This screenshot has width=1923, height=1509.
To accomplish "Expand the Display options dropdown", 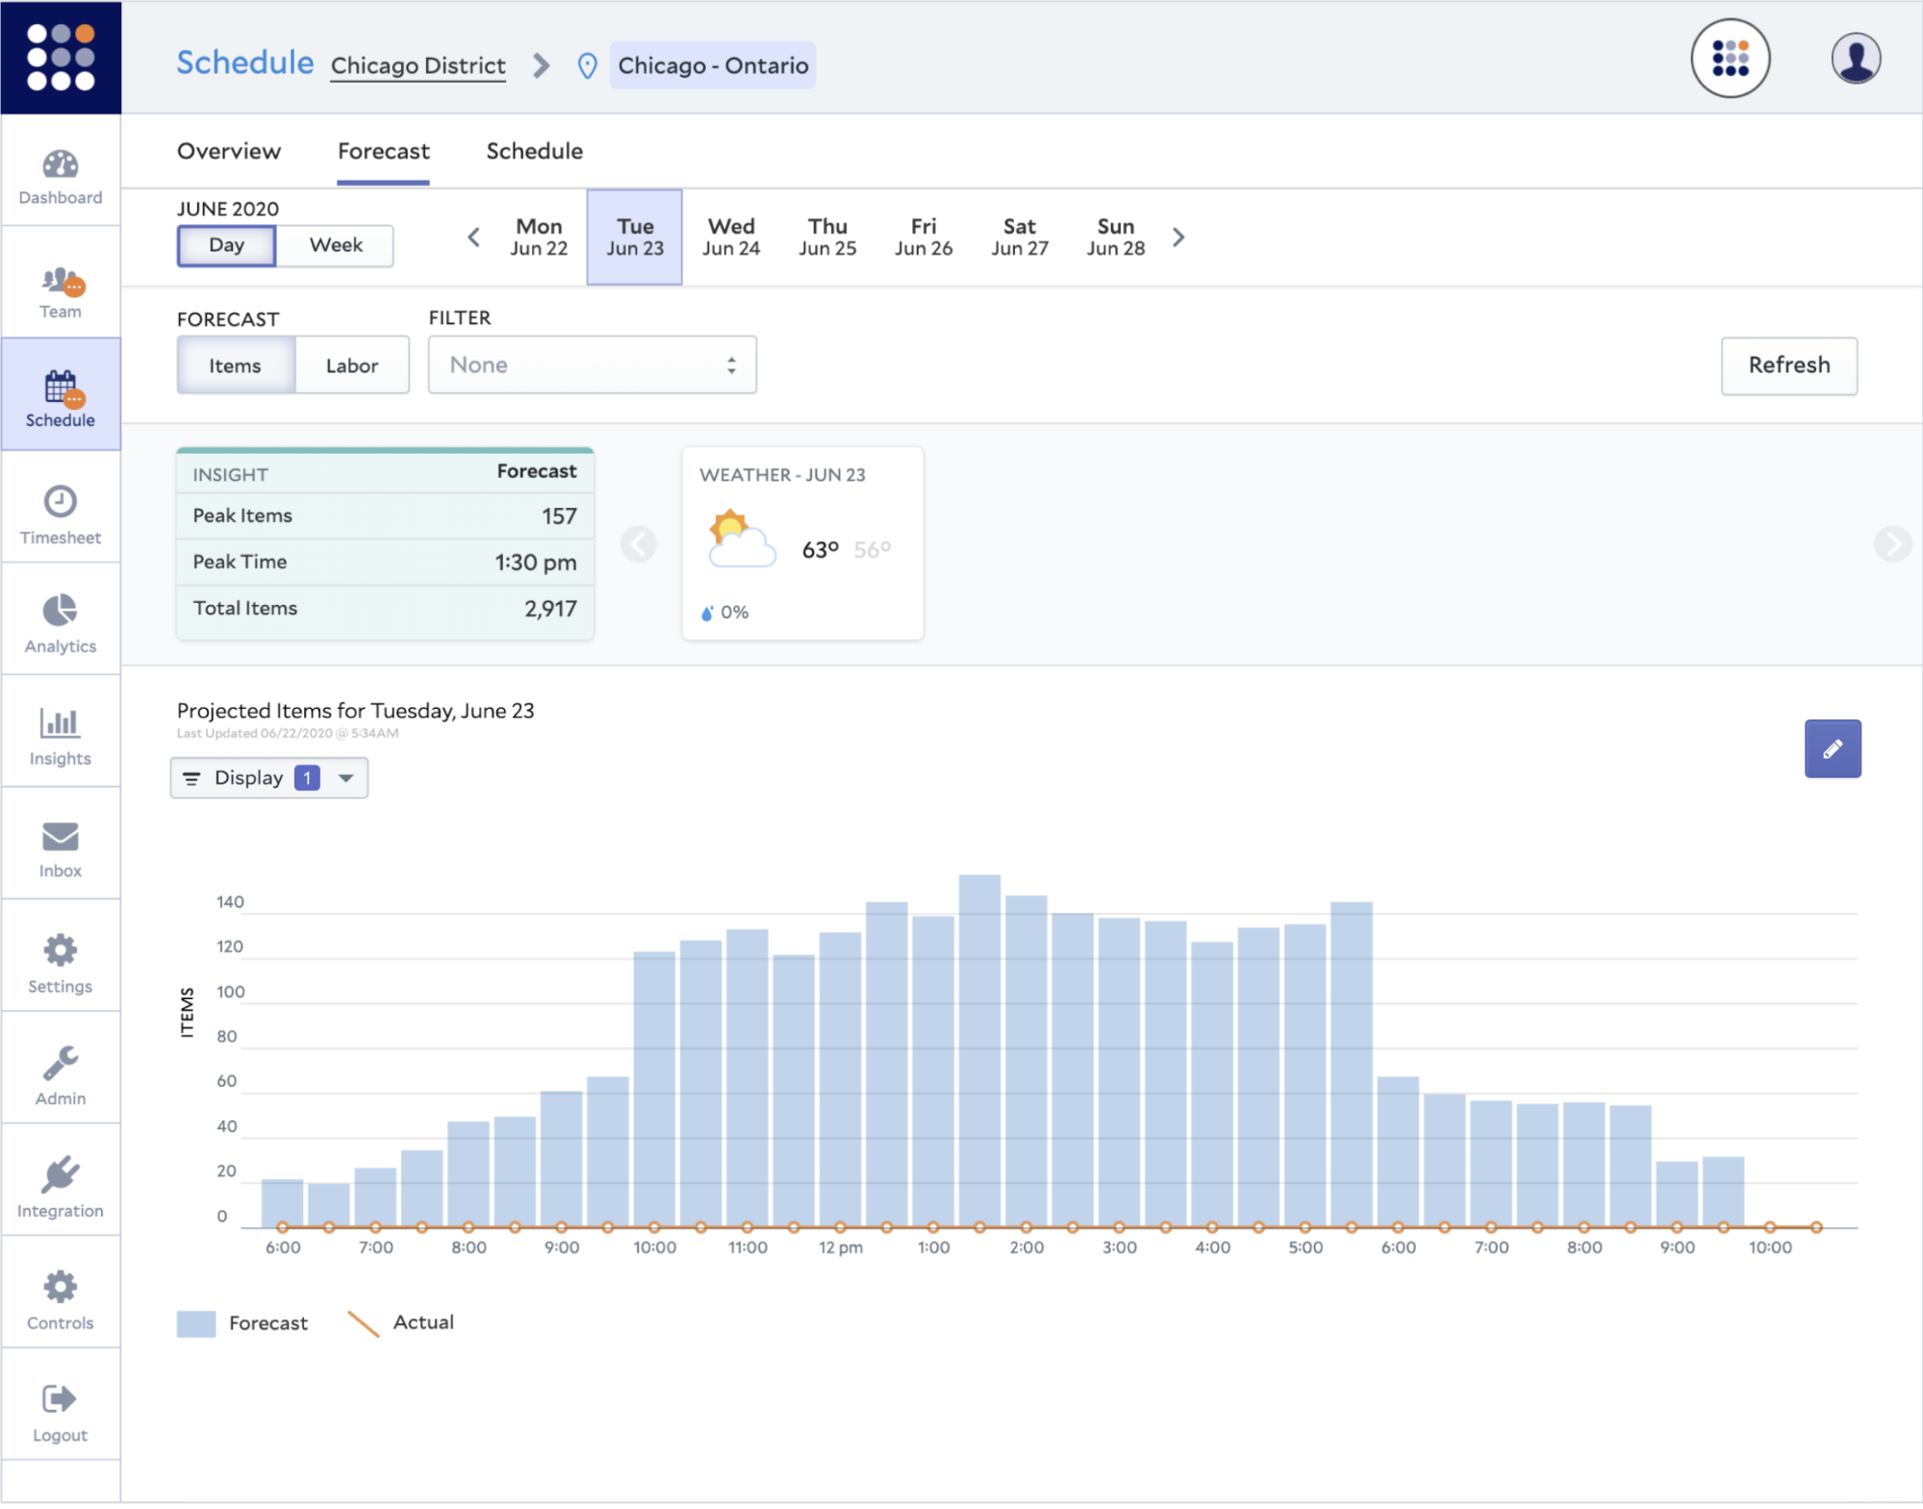I will coord(269,778).
